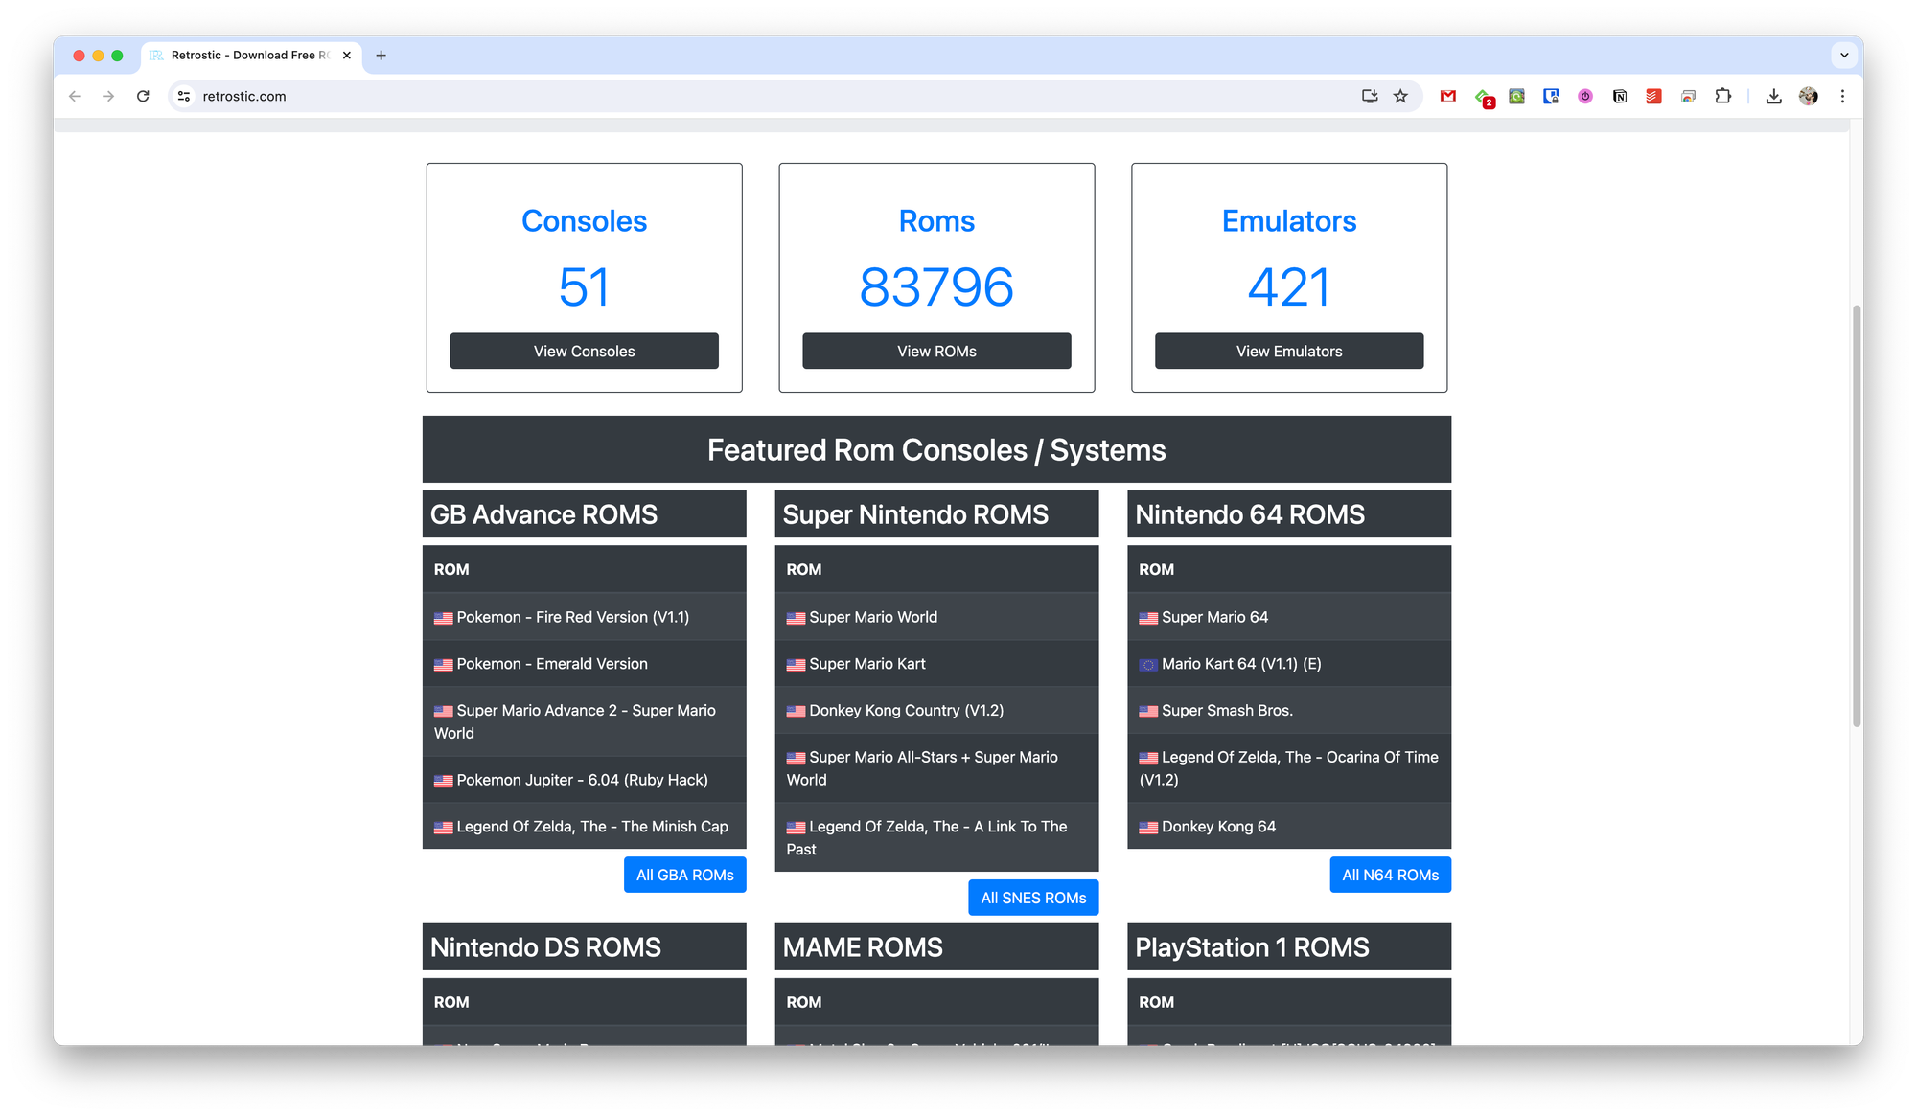The height and width of the screenshot is (1116, 1917).
Task: Click the All N64 ROMs button
Action: (1390, 875)
